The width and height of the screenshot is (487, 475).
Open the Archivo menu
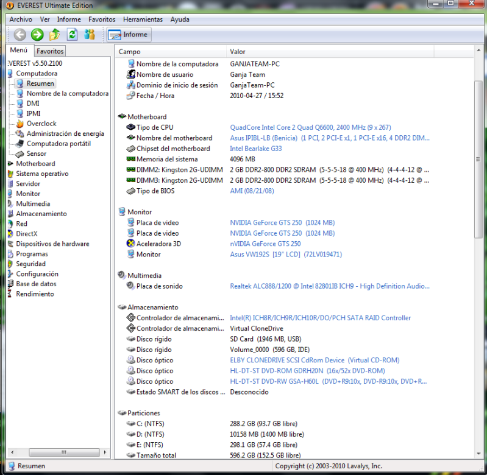coord(21,19)
